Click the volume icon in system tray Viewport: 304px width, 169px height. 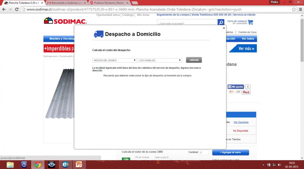tap(280, 165)
